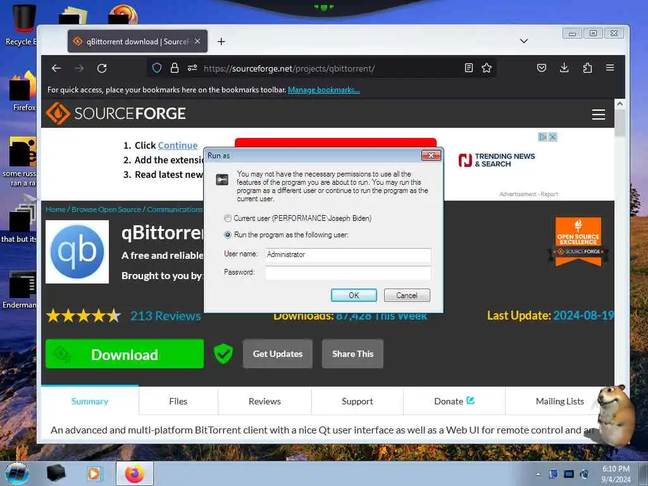Open site permissions icon in address bar
This screenshot has width=648, height=486.
tap(192, 68)
